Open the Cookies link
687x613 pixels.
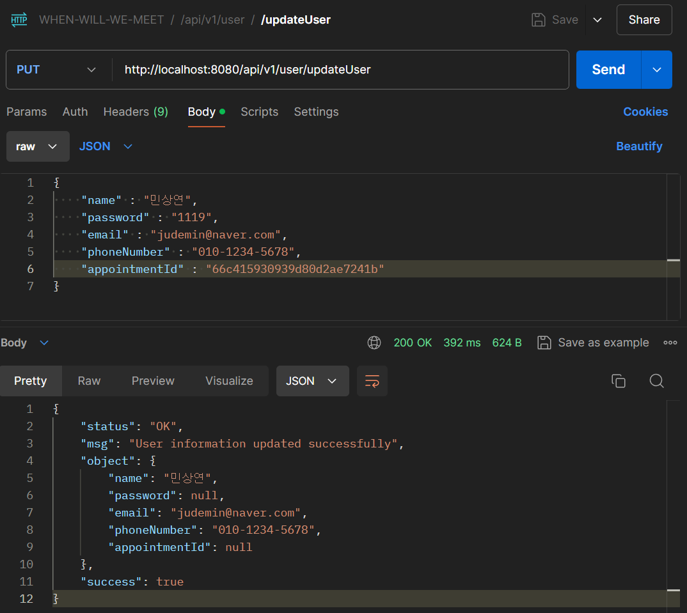click(x=645, y=112)
